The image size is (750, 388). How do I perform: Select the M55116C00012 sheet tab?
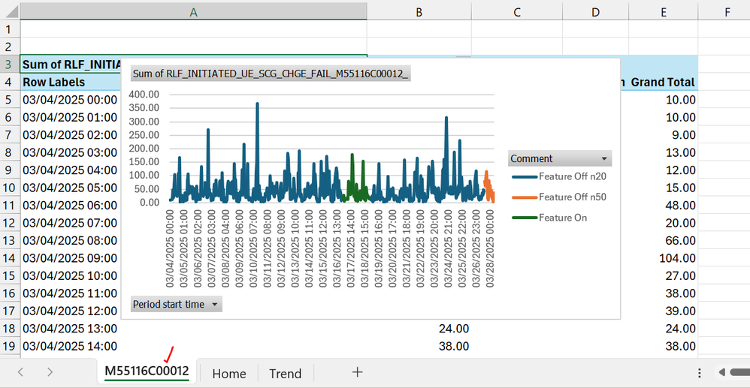pyautogui.click(x=147, y=371)
